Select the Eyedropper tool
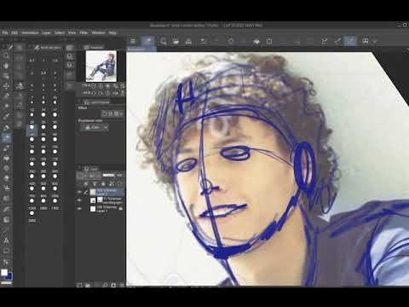 pyautogui.click(x=6, y=116)
